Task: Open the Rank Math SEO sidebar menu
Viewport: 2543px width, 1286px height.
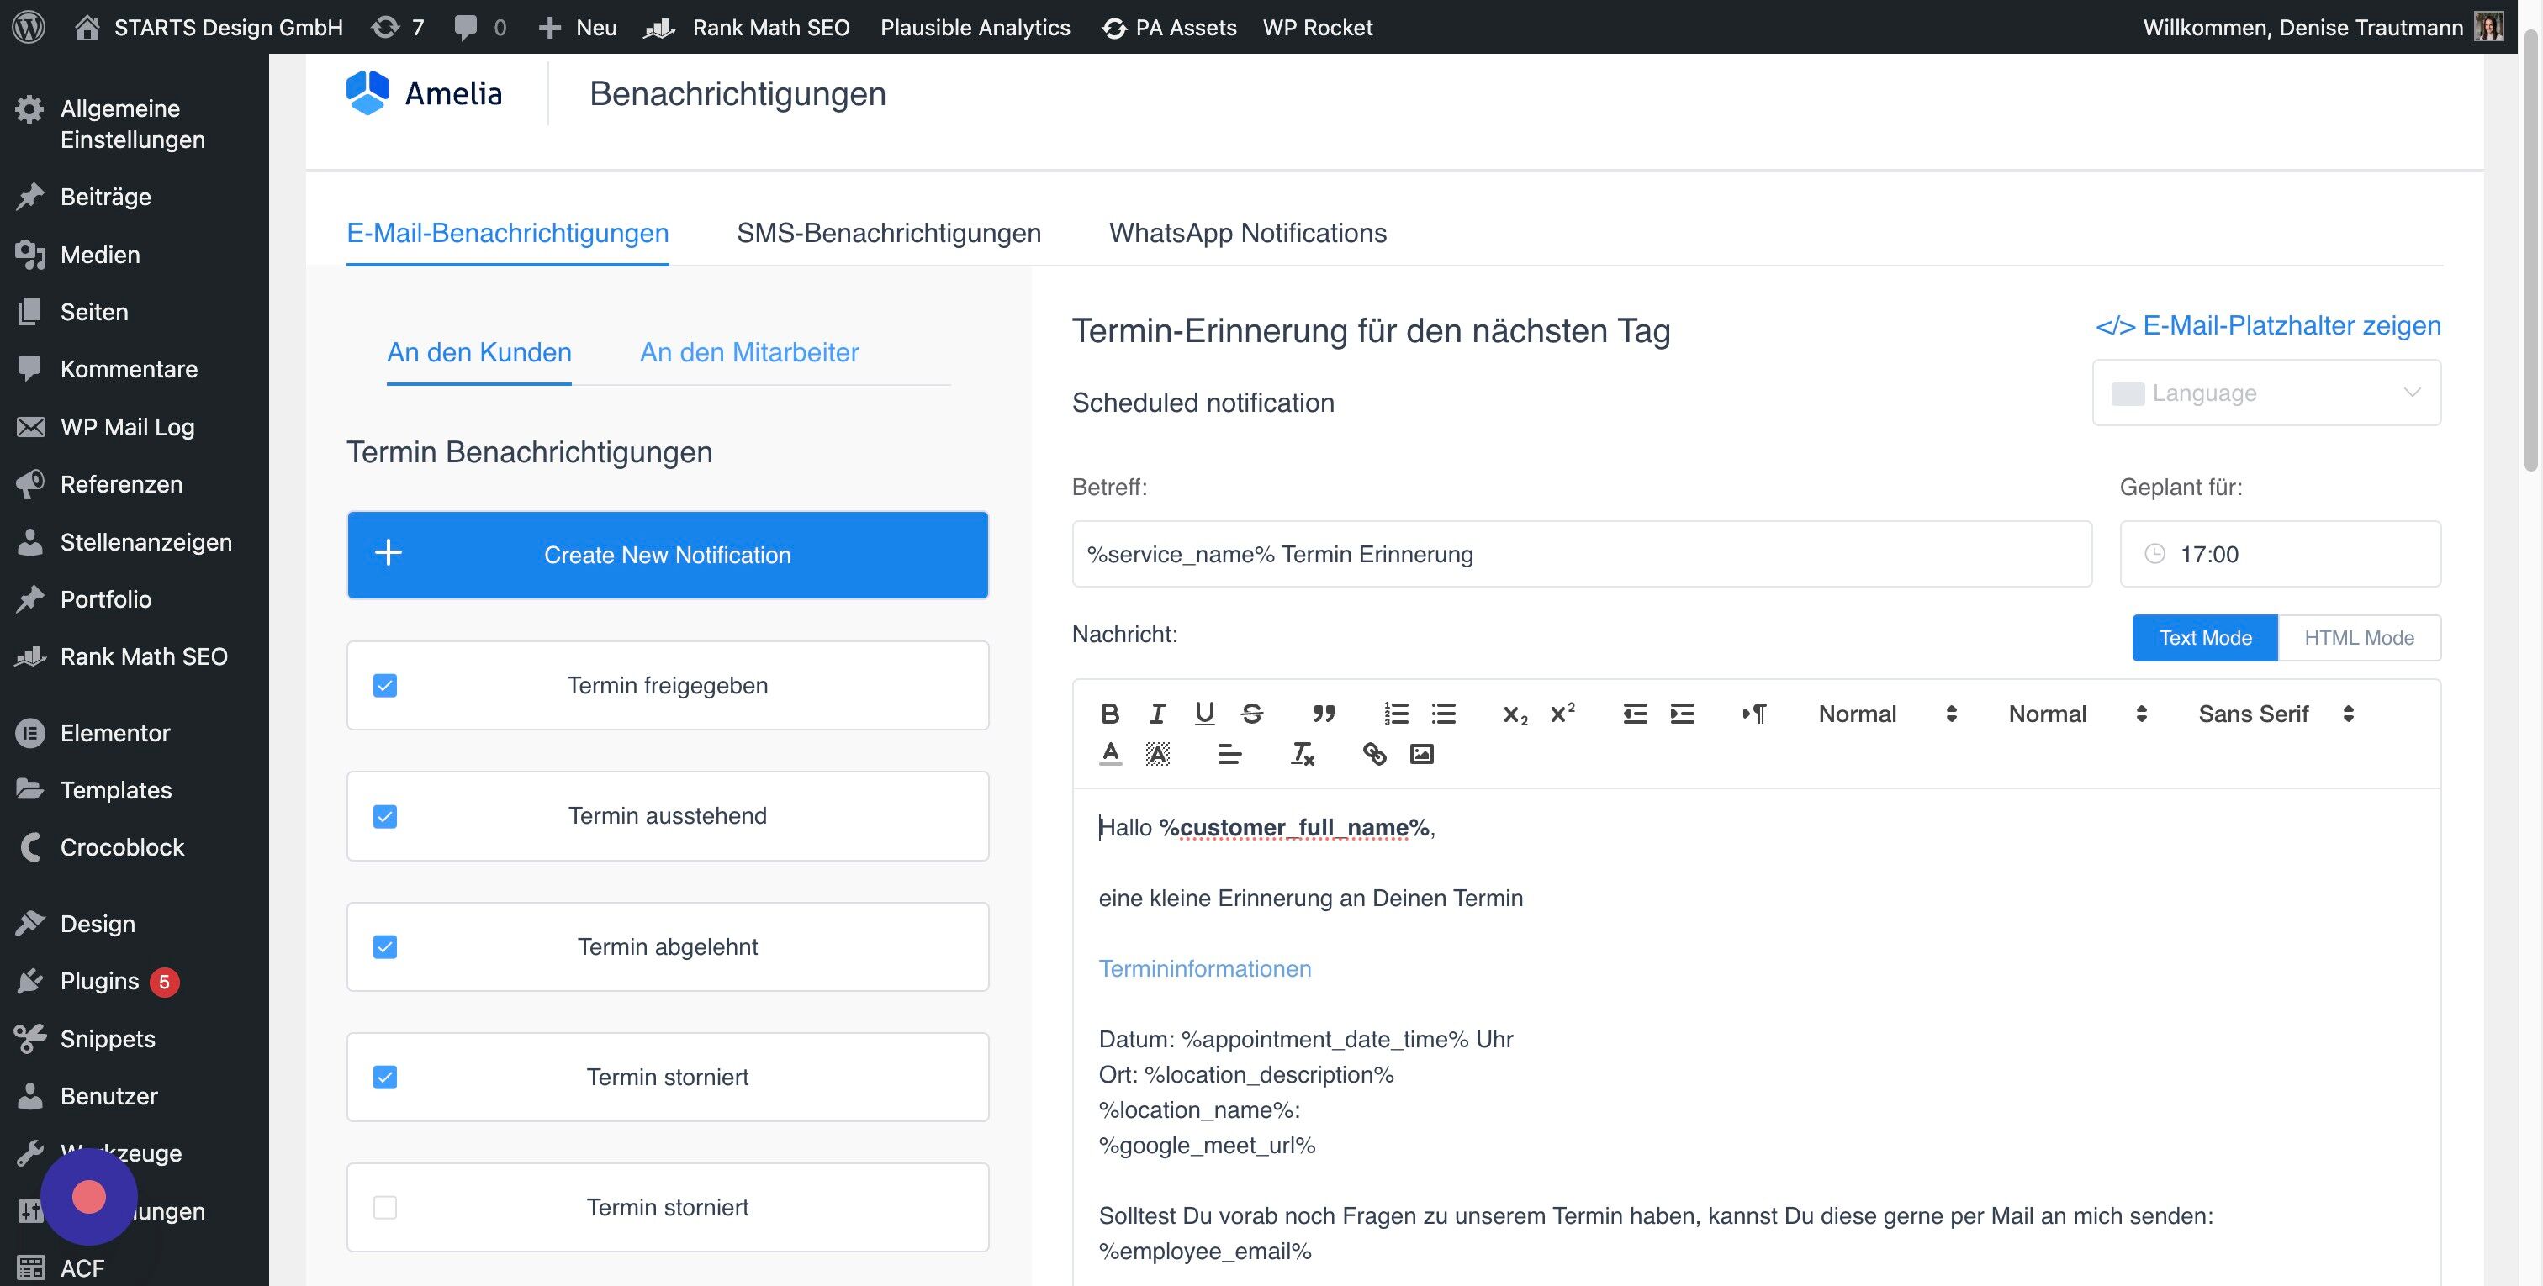Action: pyautogui.click(x=143, y=656)
